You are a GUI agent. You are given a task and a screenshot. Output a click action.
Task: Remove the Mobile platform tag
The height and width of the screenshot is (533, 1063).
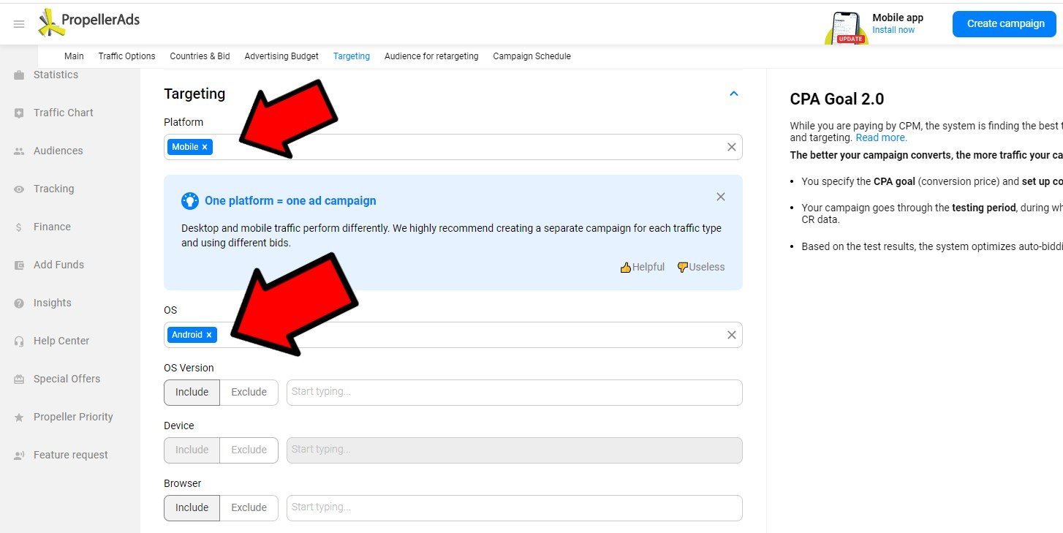[205, 147]
